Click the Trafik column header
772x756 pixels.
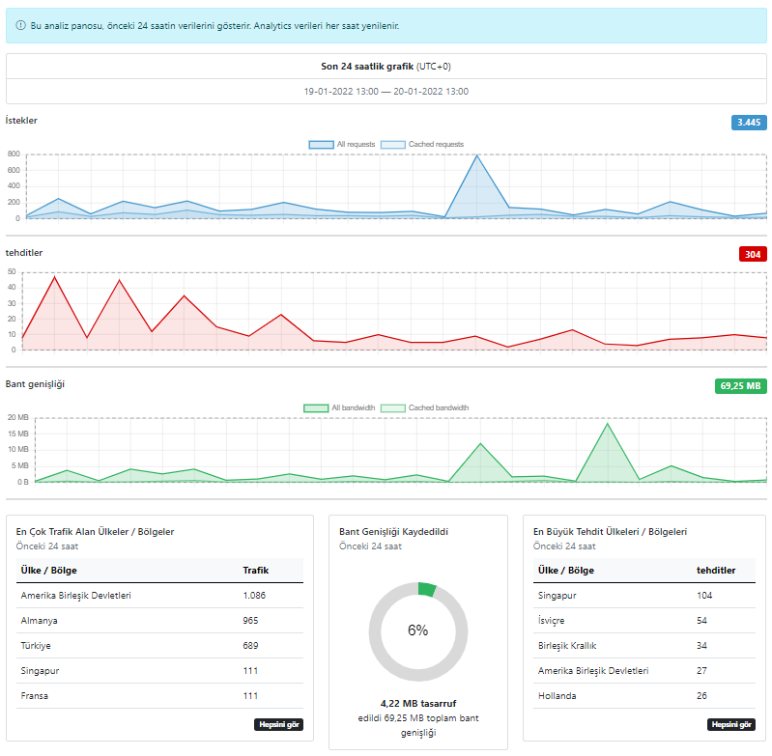[x=255, y=571]
